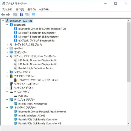This screenshot has height=131, width=131.
Task: Expand the システム デバイス category
Action: click(7, 72)
